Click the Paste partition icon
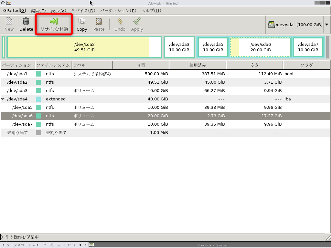 coord(99,25)
